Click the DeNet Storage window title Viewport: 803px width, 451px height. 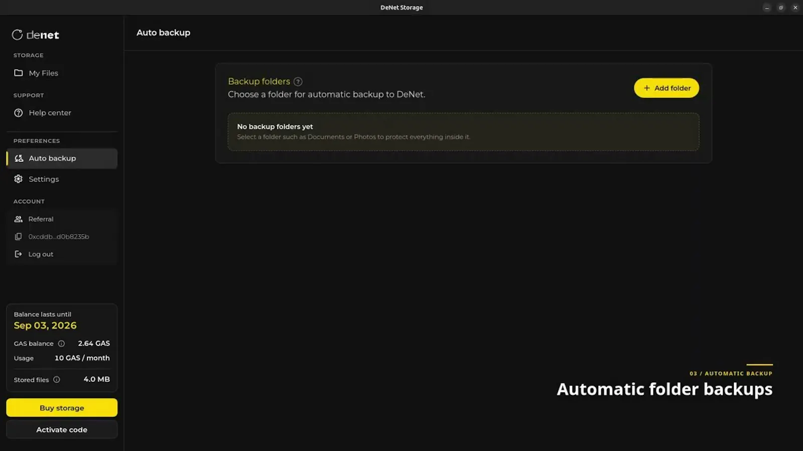401,8
